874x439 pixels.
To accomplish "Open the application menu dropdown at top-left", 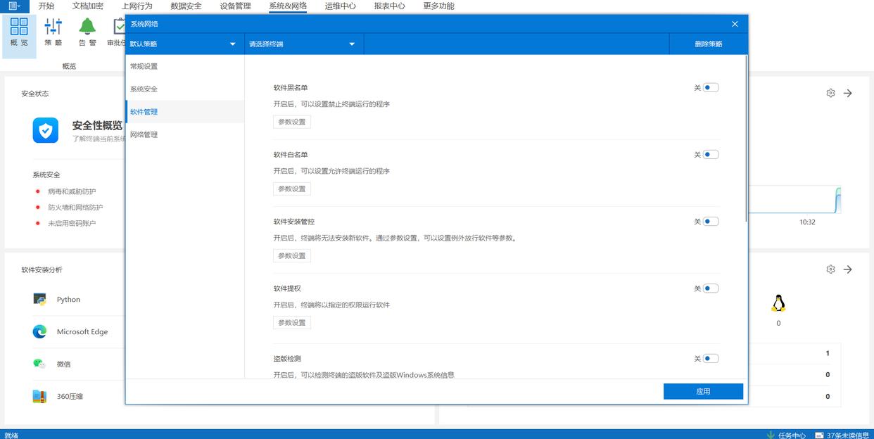I will [x=14, y=6].
